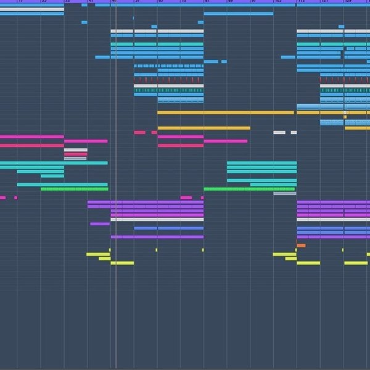The width and height of the screenshot is (370, 370).
Task: Select the long green clip starting at bar 81
Action: (x=249, y=189)
